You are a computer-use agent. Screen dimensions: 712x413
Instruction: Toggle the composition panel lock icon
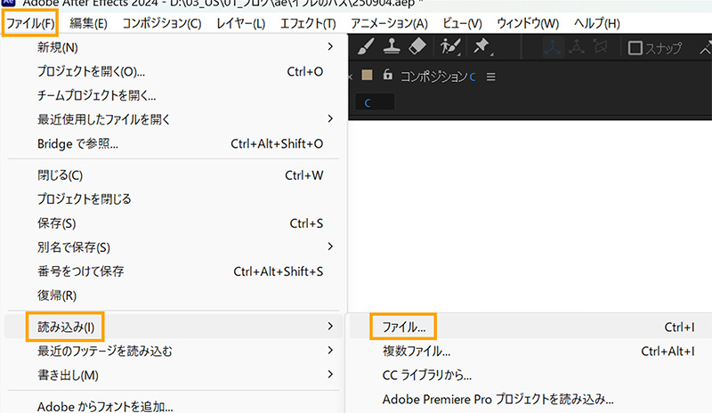point(387,77)
